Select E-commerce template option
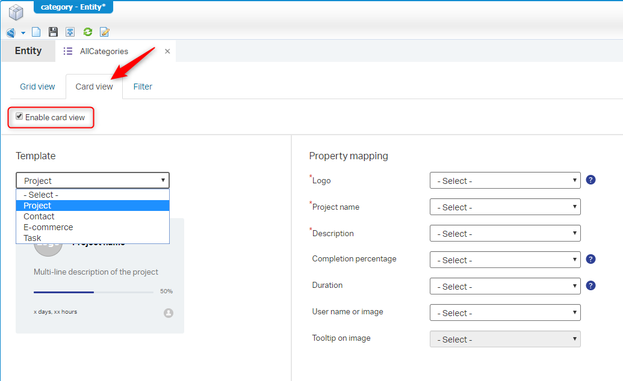 click(x=48, y=227)
